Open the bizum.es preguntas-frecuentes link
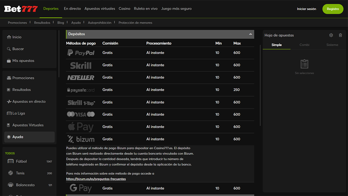This screenshot has height=196, width=348. [x=96, y=179]
